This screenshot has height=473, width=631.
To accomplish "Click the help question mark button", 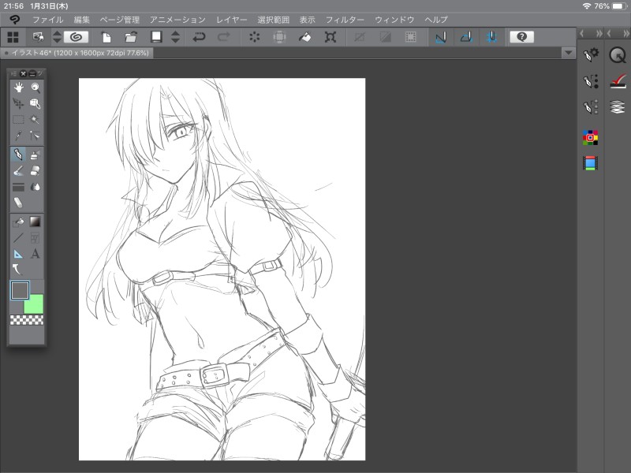I will 521,37.
